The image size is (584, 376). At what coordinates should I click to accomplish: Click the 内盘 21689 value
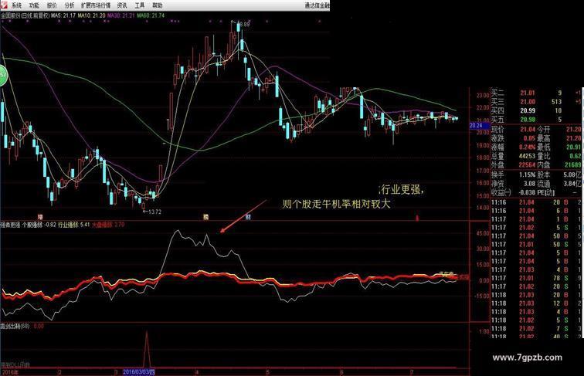[573, 164]
